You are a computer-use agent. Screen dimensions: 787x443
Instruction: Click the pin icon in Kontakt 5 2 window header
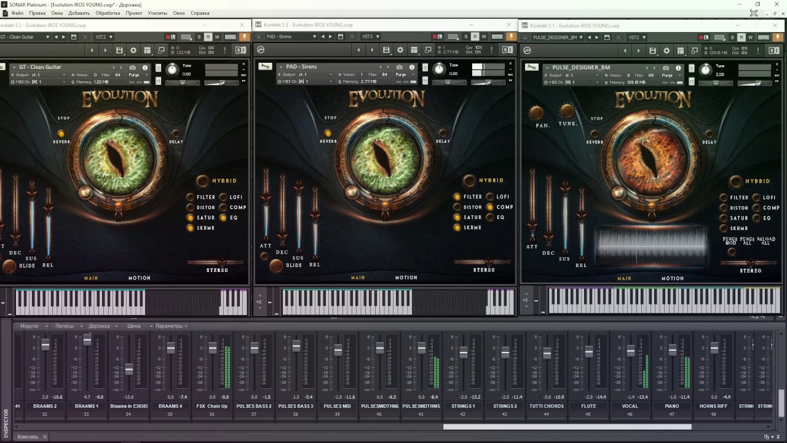tap(244, 37)
